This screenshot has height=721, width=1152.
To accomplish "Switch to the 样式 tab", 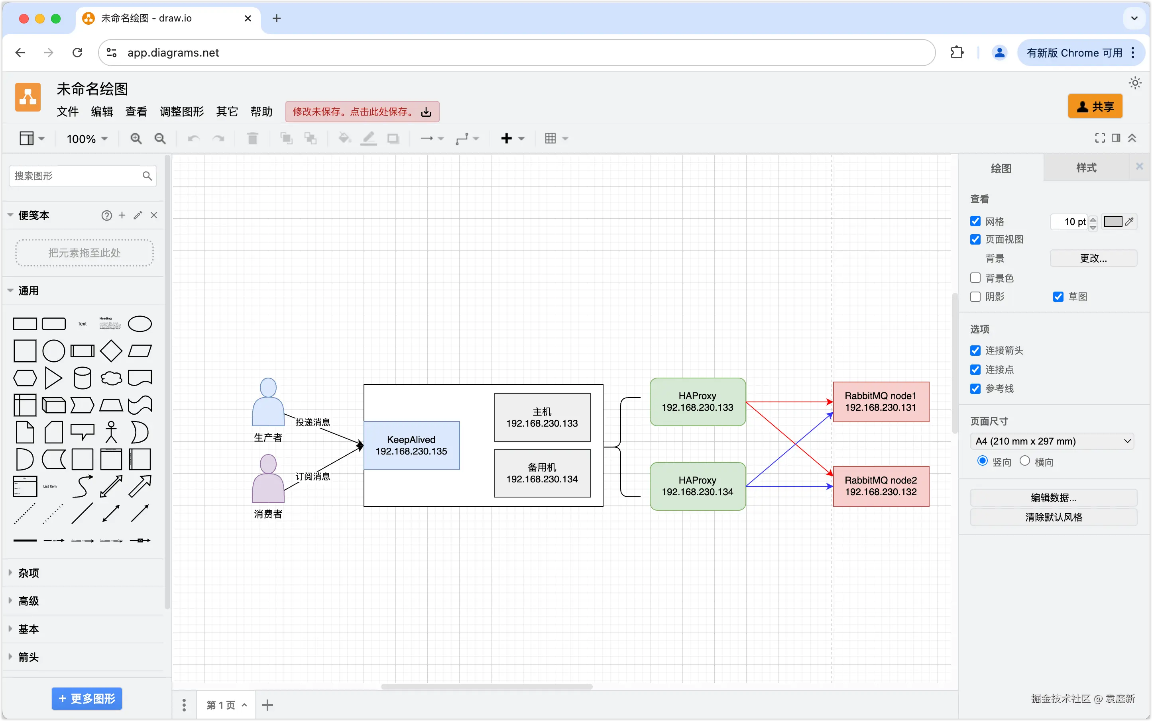I will [1086, 168].
